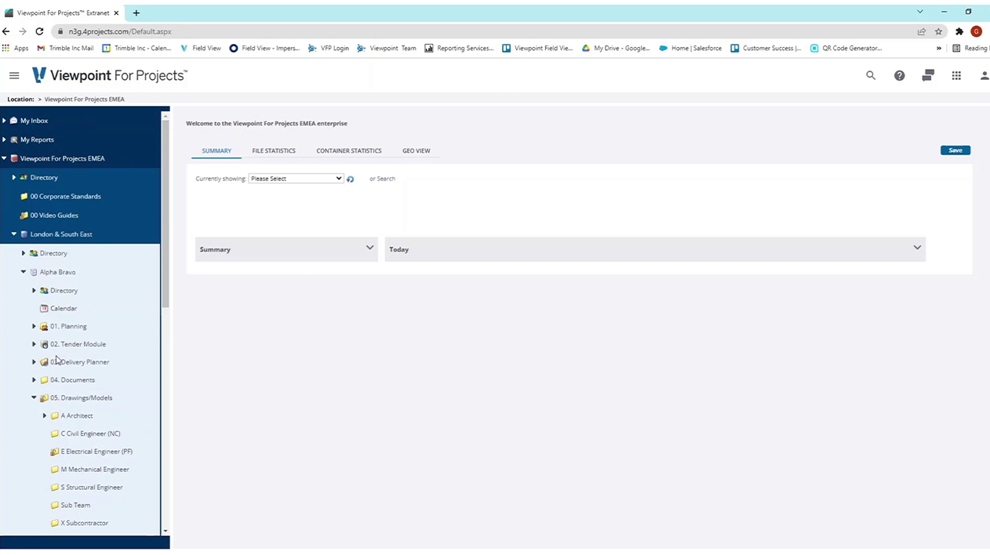This screenshot has width=990, height=555.
Task: Open the Geo View tab
Action: [416, 151]
